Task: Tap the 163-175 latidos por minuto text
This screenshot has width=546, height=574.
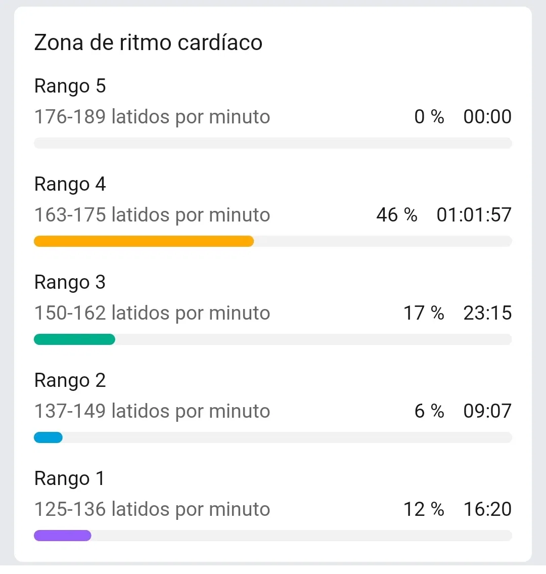Action: pyautogui.click(x=152, y=215)
